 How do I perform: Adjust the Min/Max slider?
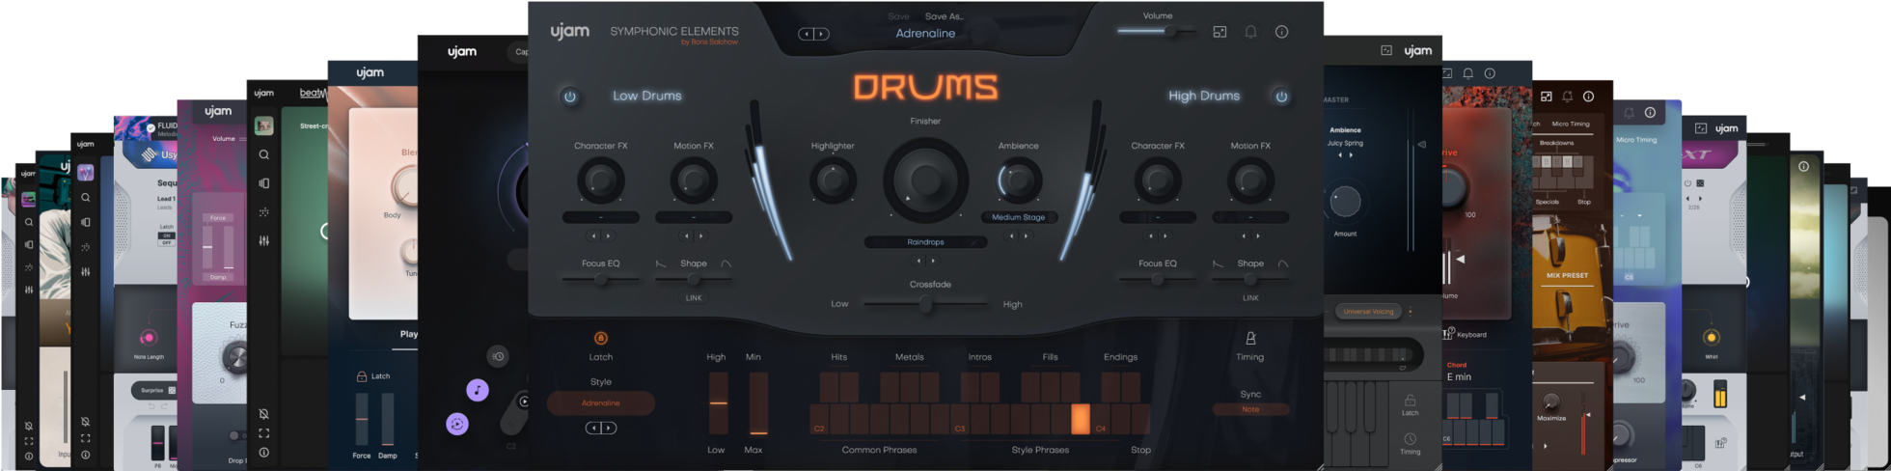tap(758, 403)
